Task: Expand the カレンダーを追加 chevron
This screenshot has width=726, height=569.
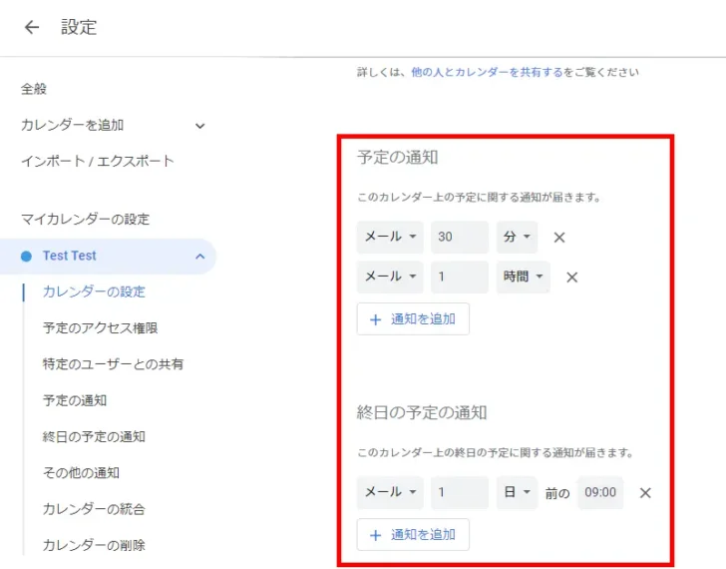Action: tap(200, 126)
